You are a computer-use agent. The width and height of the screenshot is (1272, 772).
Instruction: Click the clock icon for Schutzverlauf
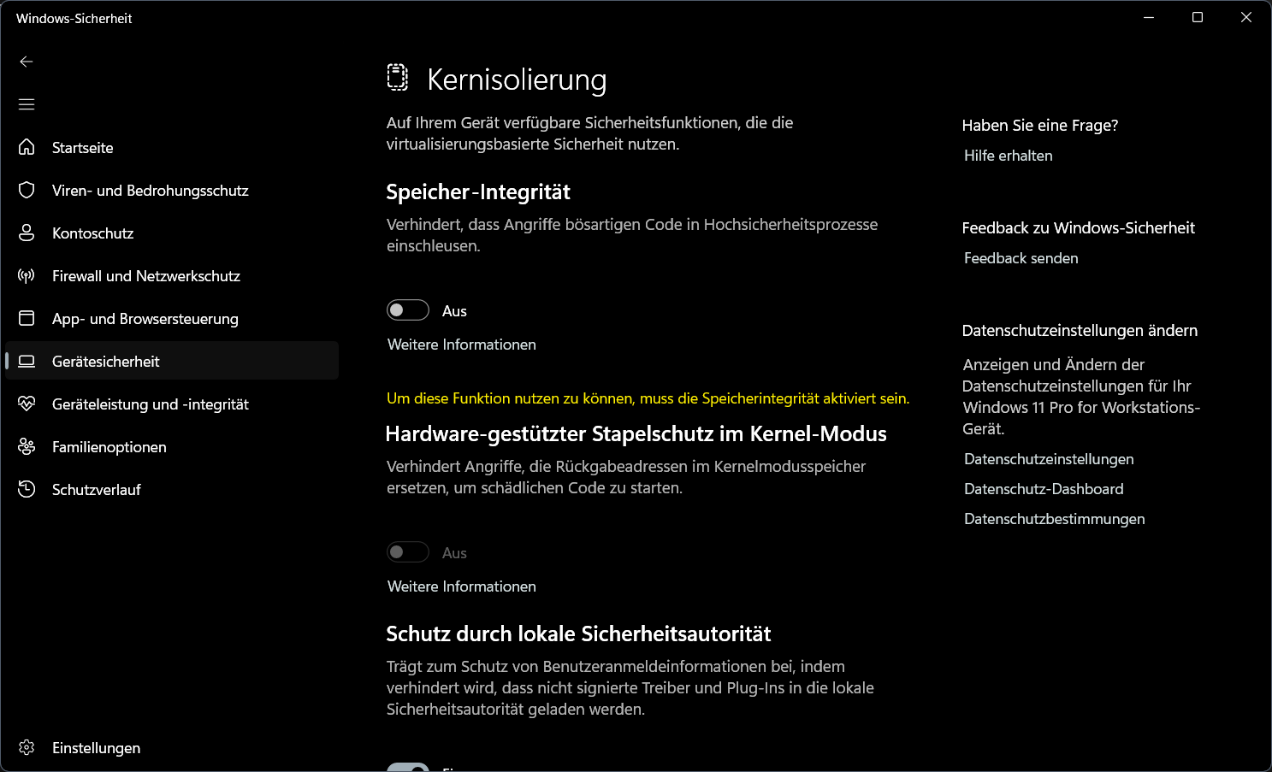pos(27,489)
